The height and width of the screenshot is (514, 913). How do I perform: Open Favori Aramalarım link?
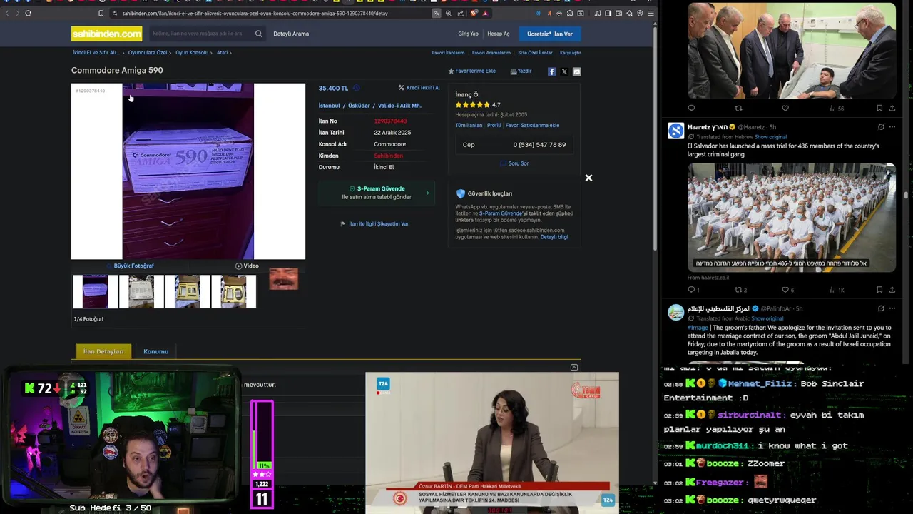491,53
